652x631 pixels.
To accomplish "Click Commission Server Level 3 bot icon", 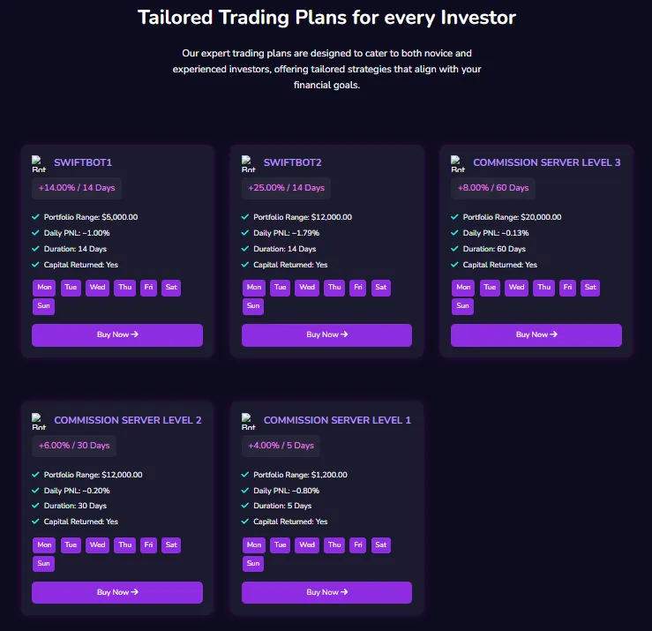I will click(458, 163).
